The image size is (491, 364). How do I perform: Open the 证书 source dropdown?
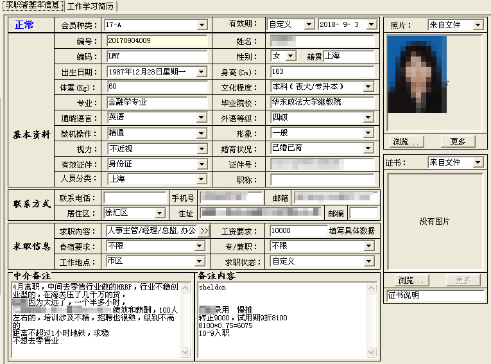coord(478,162)
